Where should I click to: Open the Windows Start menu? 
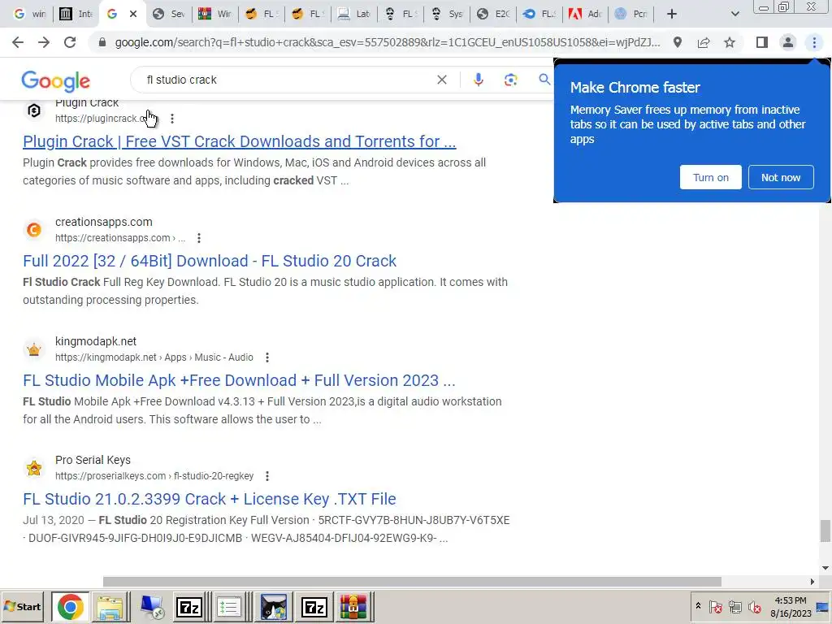point(24,606)
